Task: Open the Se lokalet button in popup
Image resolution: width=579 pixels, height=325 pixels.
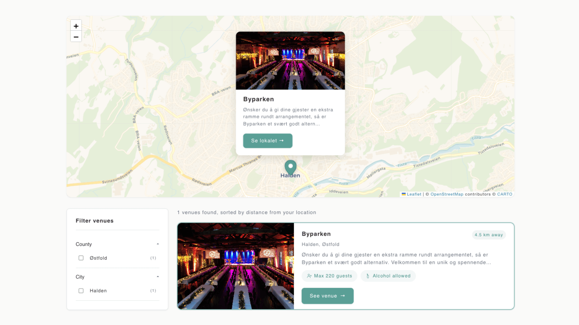Action: pos(268,141)
